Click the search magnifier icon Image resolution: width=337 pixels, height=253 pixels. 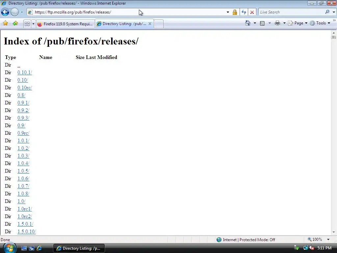click(327, 12)
